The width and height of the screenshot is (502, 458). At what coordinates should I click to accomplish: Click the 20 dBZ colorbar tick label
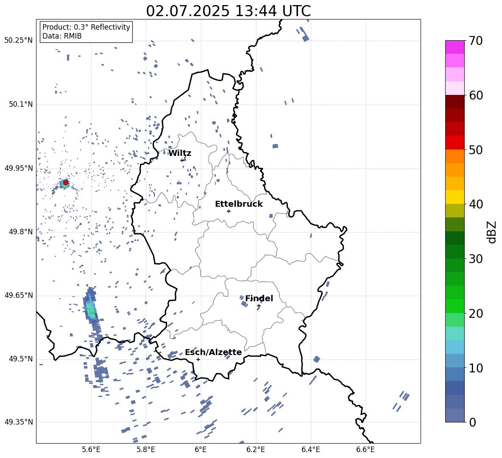pos(476,314)
